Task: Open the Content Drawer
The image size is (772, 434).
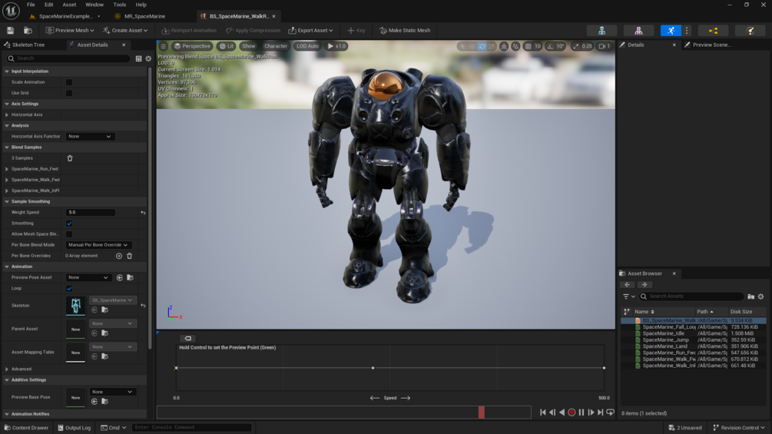Action: pos(27,428)
